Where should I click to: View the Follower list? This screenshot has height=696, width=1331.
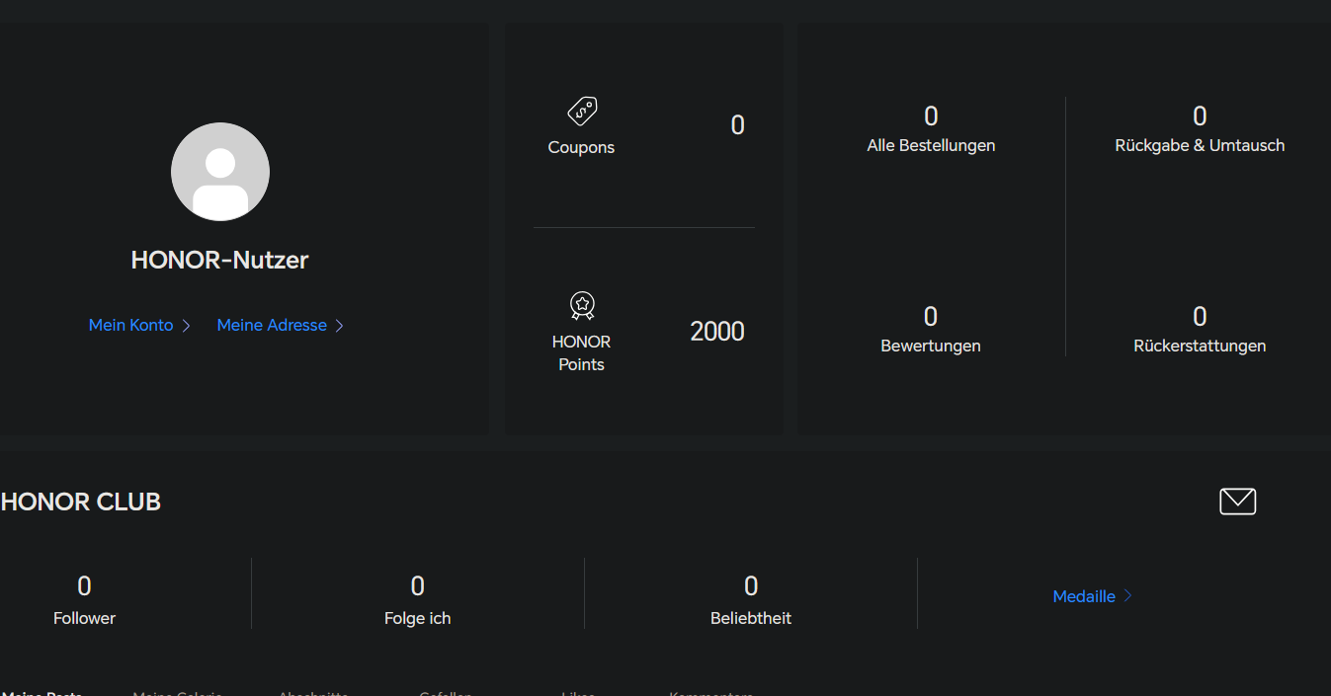84,601
